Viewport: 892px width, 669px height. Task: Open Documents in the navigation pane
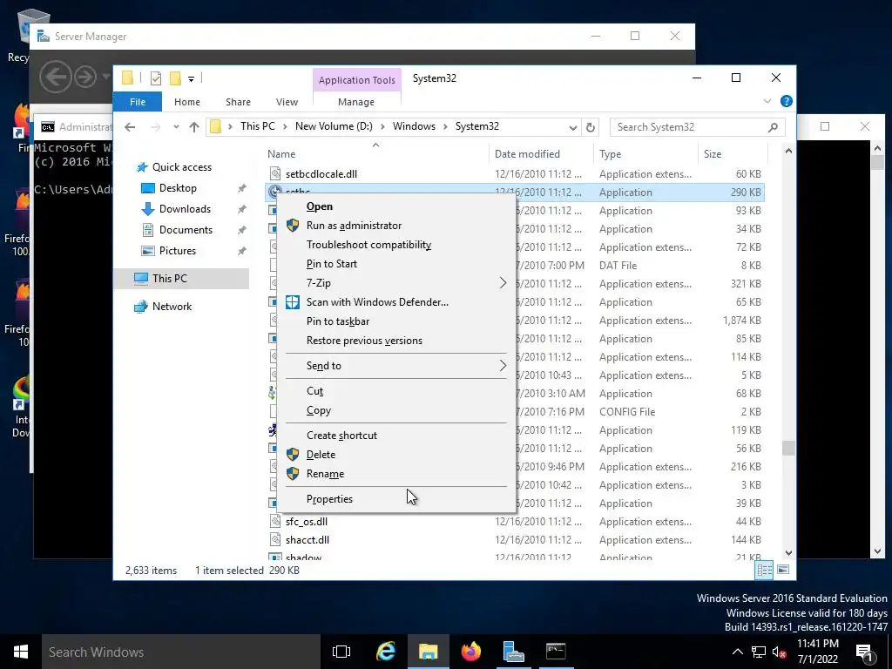(x=186, y=230)
